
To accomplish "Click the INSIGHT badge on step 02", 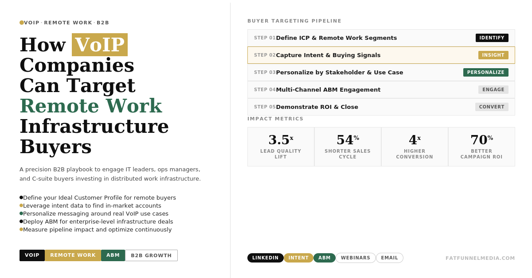I will point(493,55).
